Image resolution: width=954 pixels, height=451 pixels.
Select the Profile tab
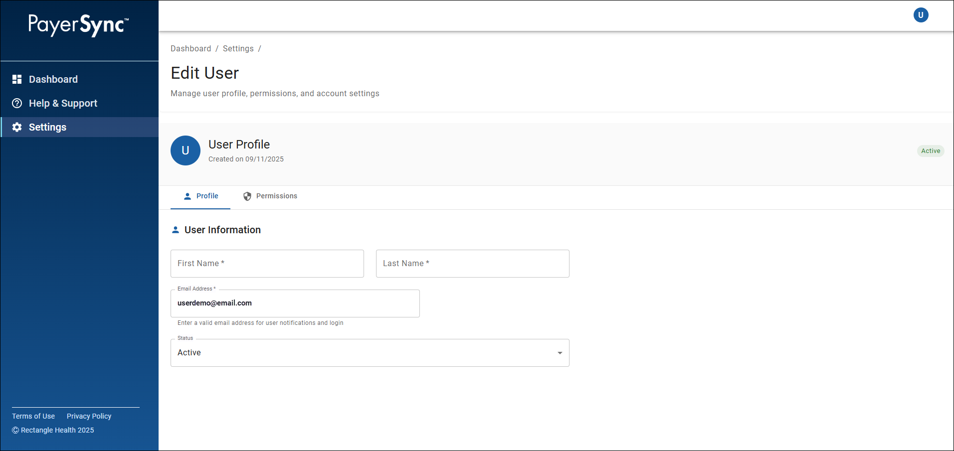tap(206, 196)
